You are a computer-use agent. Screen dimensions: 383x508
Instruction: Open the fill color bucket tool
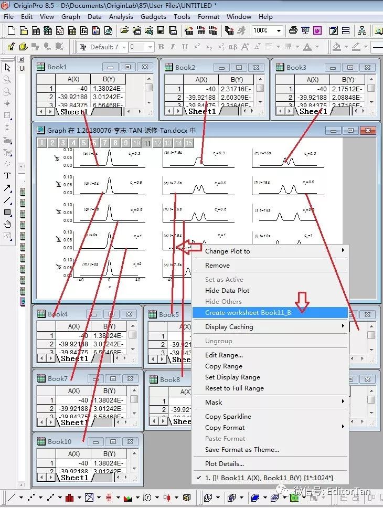pyautogui.click(x=337, y=47)
